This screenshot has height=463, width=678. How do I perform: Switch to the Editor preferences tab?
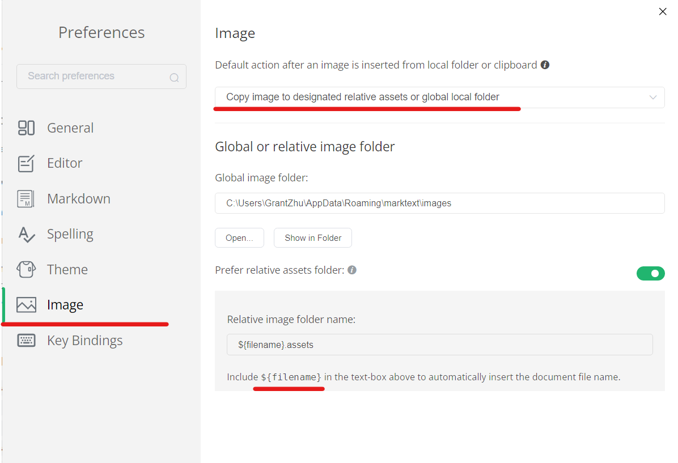[x=63, y=163]
